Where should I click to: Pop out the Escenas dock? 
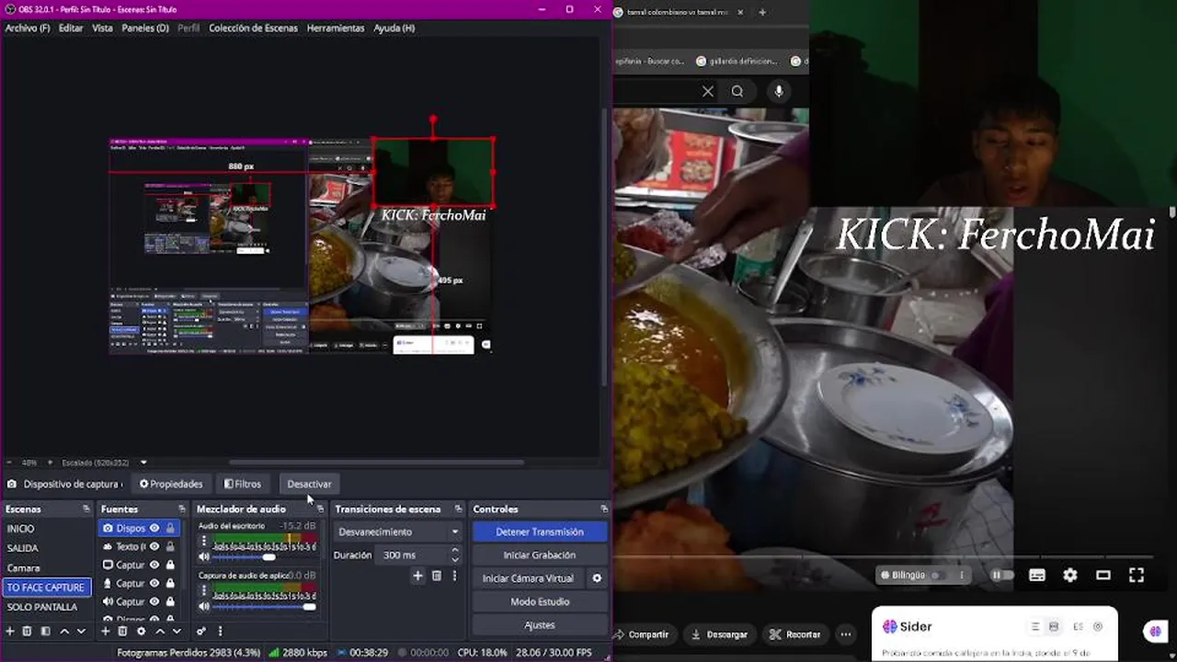(86, 508)
